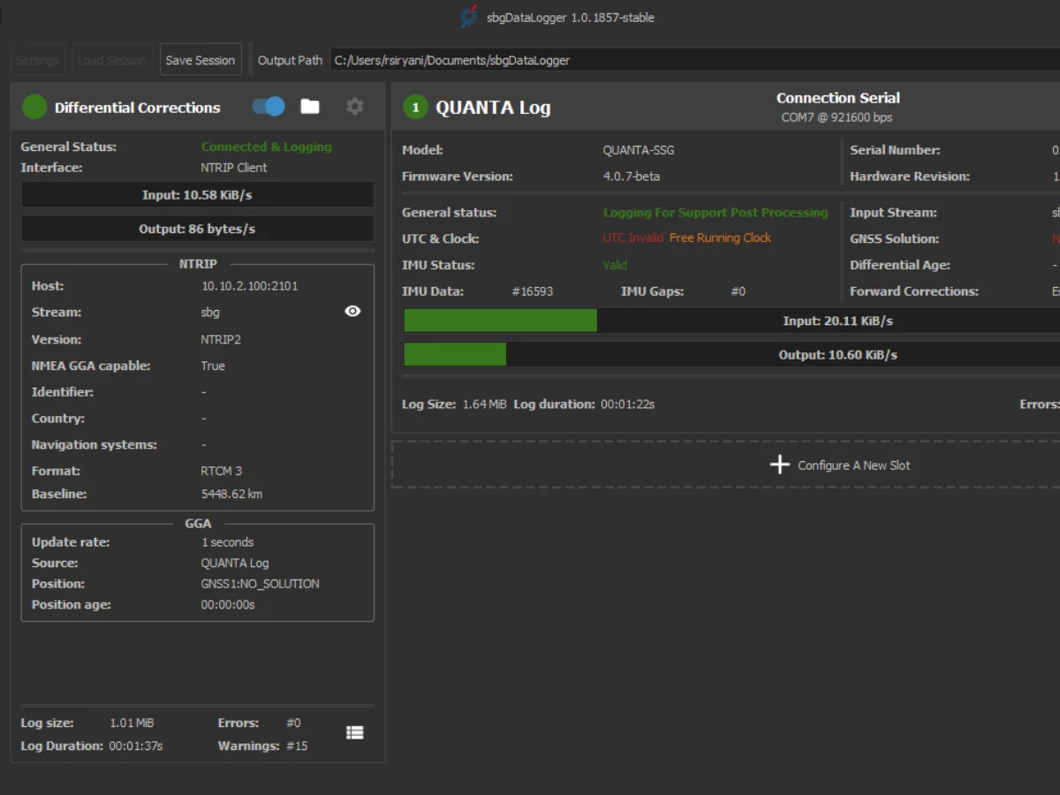This screenshot has height=795, width=1060.
Task: Toggle the Differential Corrections enable switch
Action: coord(269,107)
